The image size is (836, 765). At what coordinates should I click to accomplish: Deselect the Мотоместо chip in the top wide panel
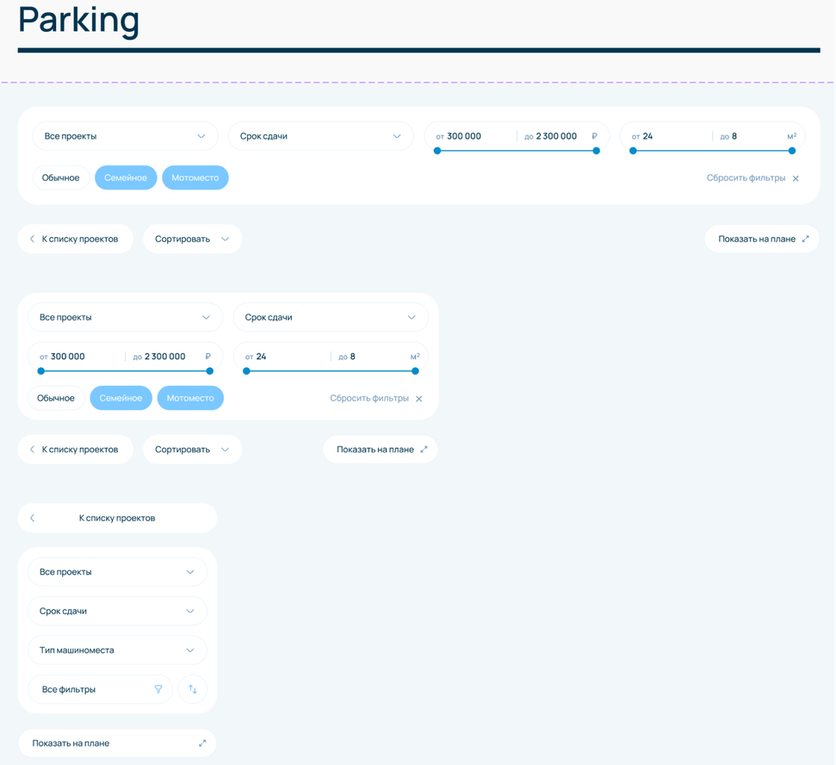195,177
